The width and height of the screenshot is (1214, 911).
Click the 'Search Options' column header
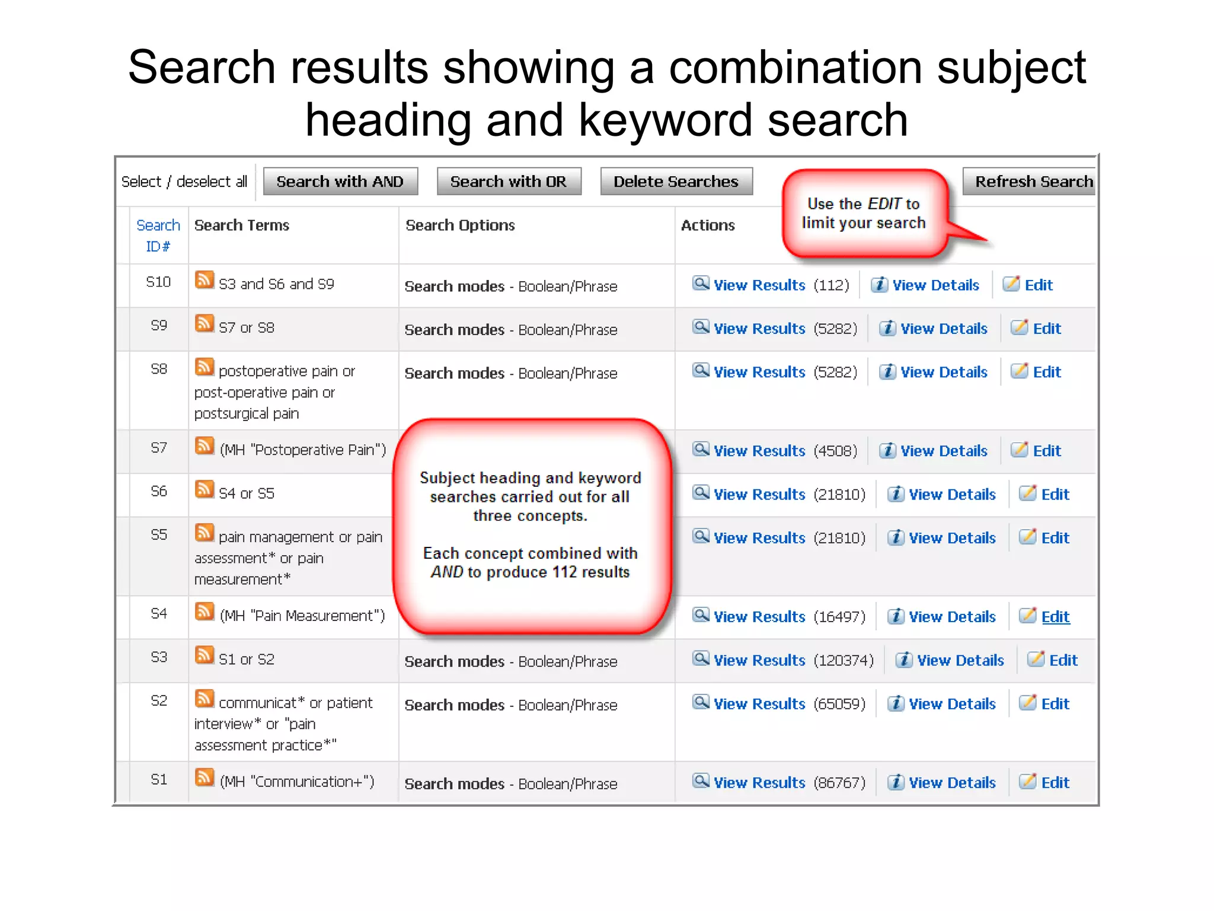[x=460, y=225]
